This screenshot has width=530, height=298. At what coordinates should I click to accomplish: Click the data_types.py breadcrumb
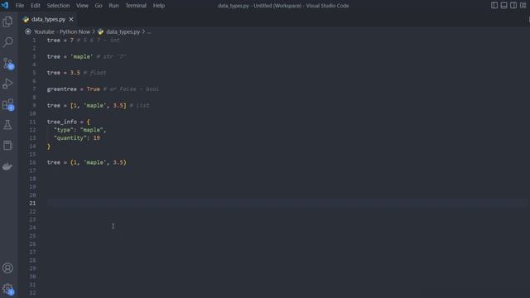(123, 31)
